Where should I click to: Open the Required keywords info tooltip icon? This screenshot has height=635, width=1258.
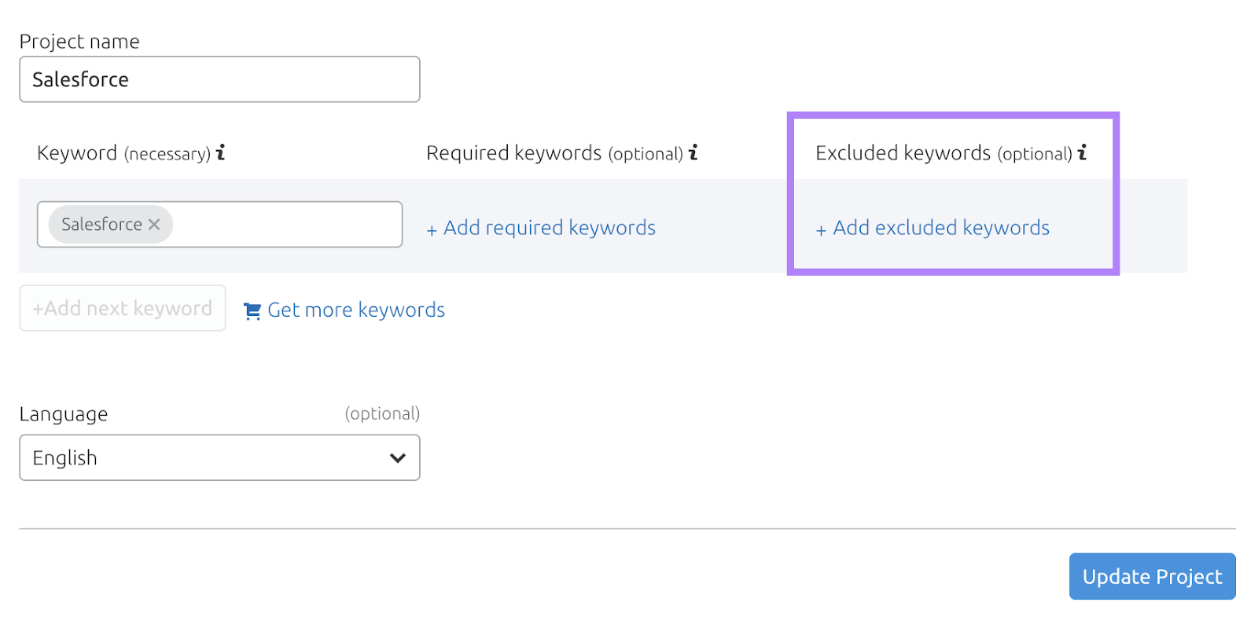coord(693,152)
